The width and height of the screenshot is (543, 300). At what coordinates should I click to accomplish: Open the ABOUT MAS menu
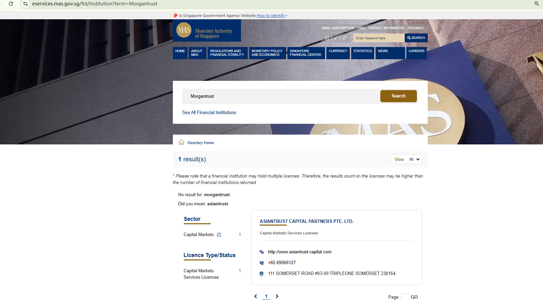pos(198,53)
